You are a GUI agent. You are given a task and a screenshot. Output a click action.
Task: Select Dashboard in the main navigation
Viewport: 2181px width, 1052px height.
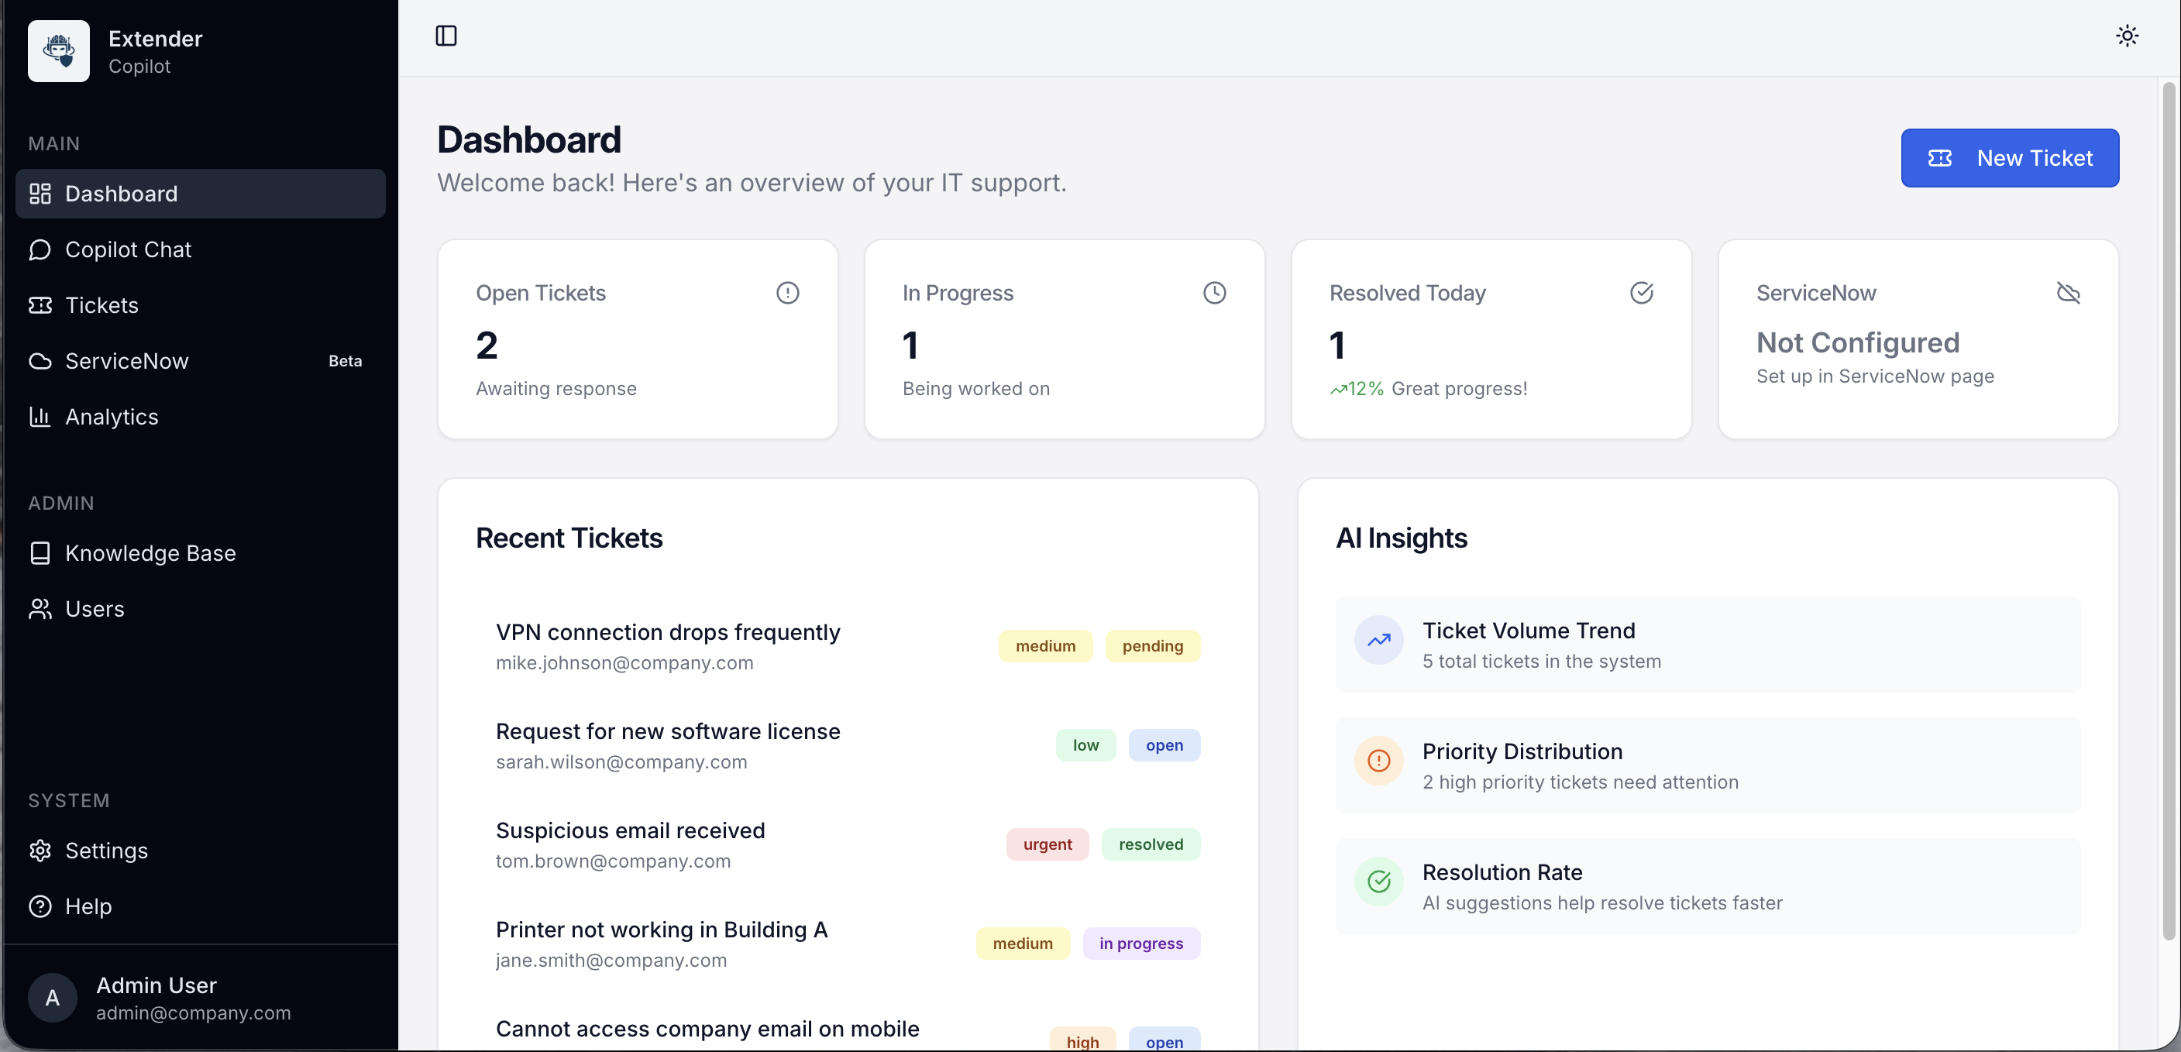[x=122, y=194]
